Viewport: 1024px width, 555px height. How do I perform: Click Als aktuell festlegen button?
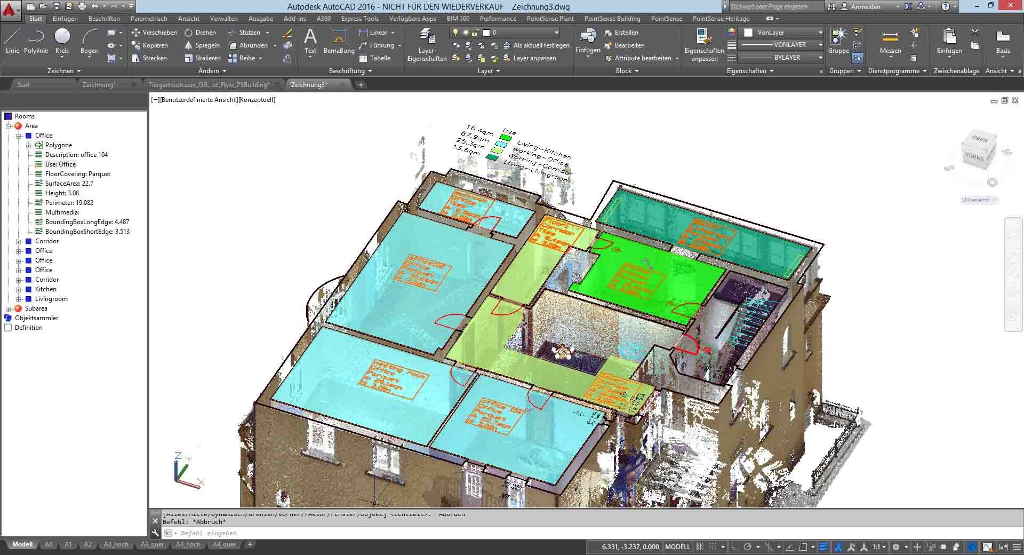536,45
